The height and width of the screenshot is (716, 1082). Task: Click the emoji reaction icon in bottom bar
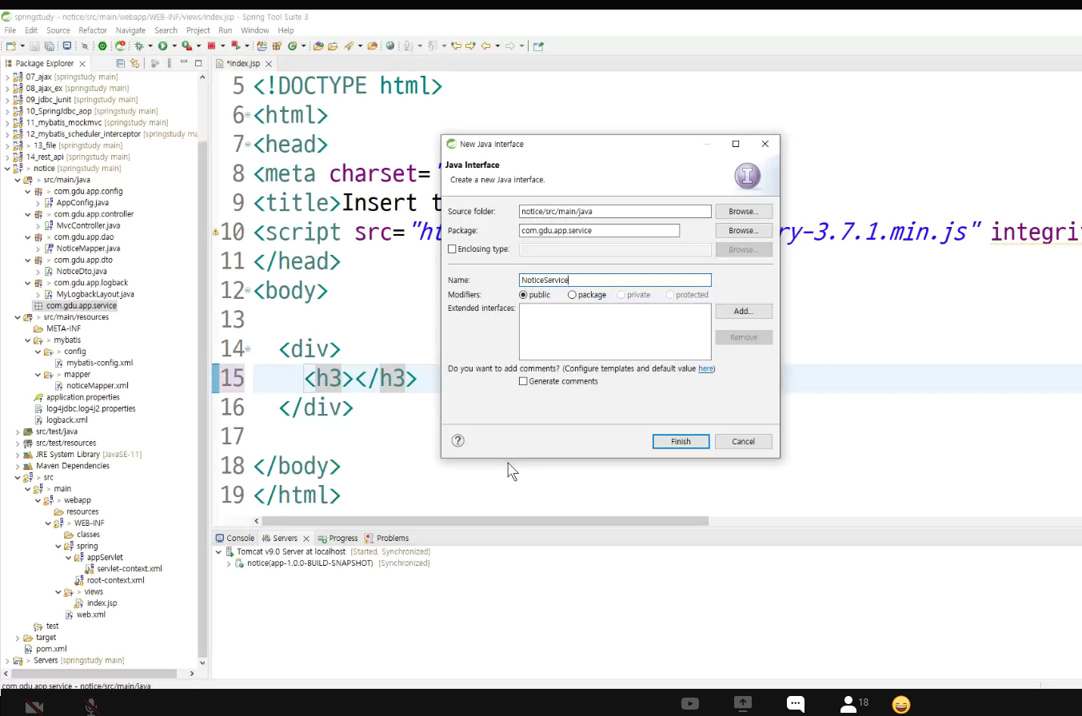[901, 704]
